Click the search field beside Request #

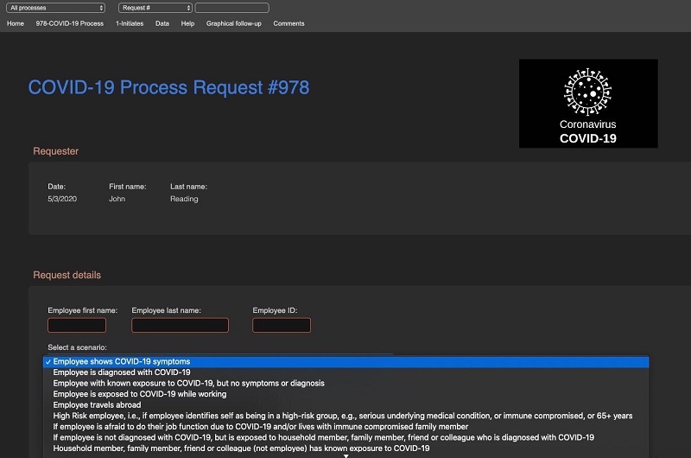231,8
